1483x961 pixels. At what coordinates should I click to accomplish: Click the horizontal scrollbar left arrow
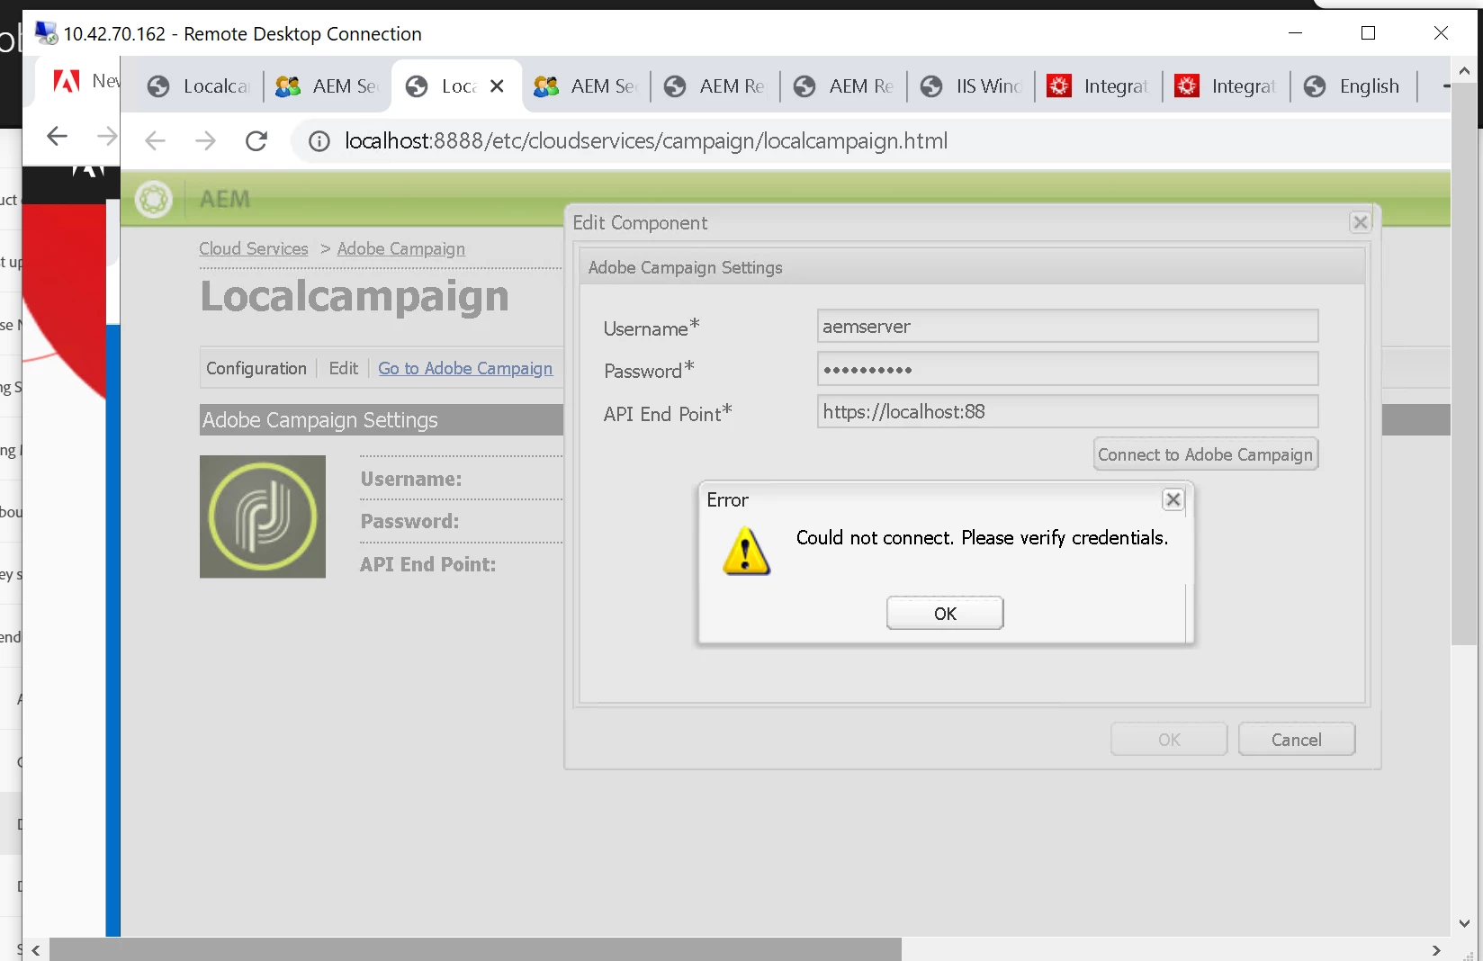36,950
